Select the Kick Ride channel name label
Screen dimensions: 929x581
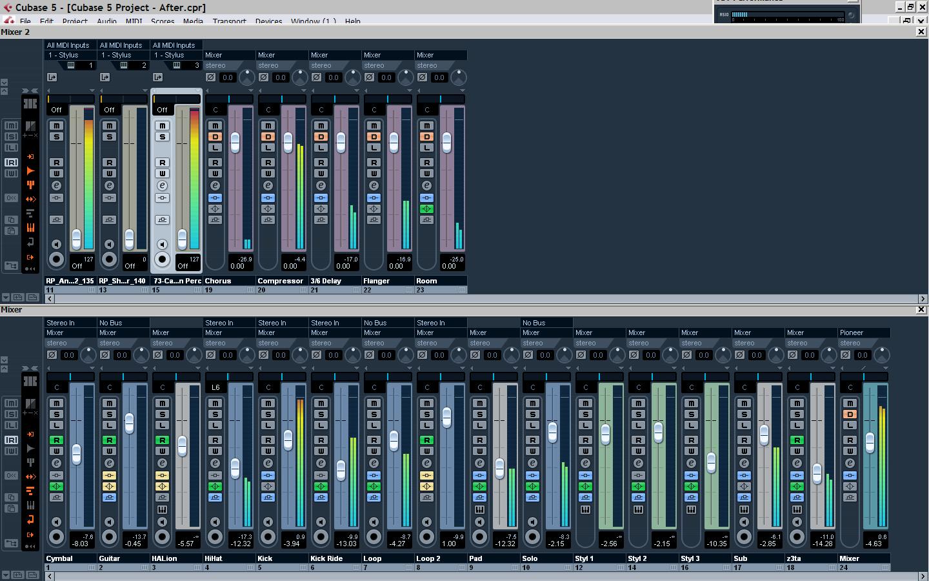click(x=336, y=558)
